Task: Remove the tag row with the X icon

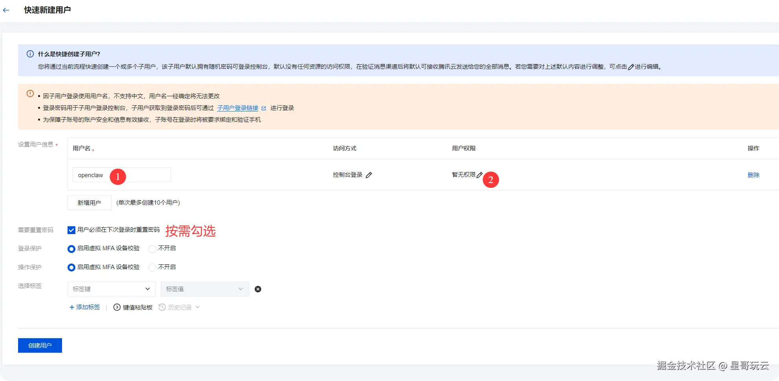Action: pos(258,289)
